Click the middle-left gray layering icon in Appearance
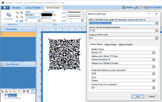 17,17
